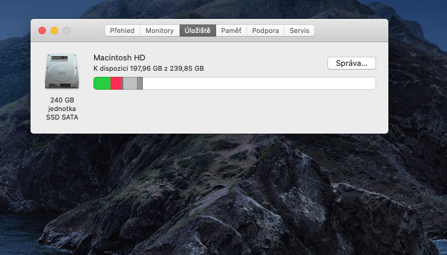Click the Macintosh HD hard drive icon
The width and height of the screenshot is (447, 255).
[62, 71]
